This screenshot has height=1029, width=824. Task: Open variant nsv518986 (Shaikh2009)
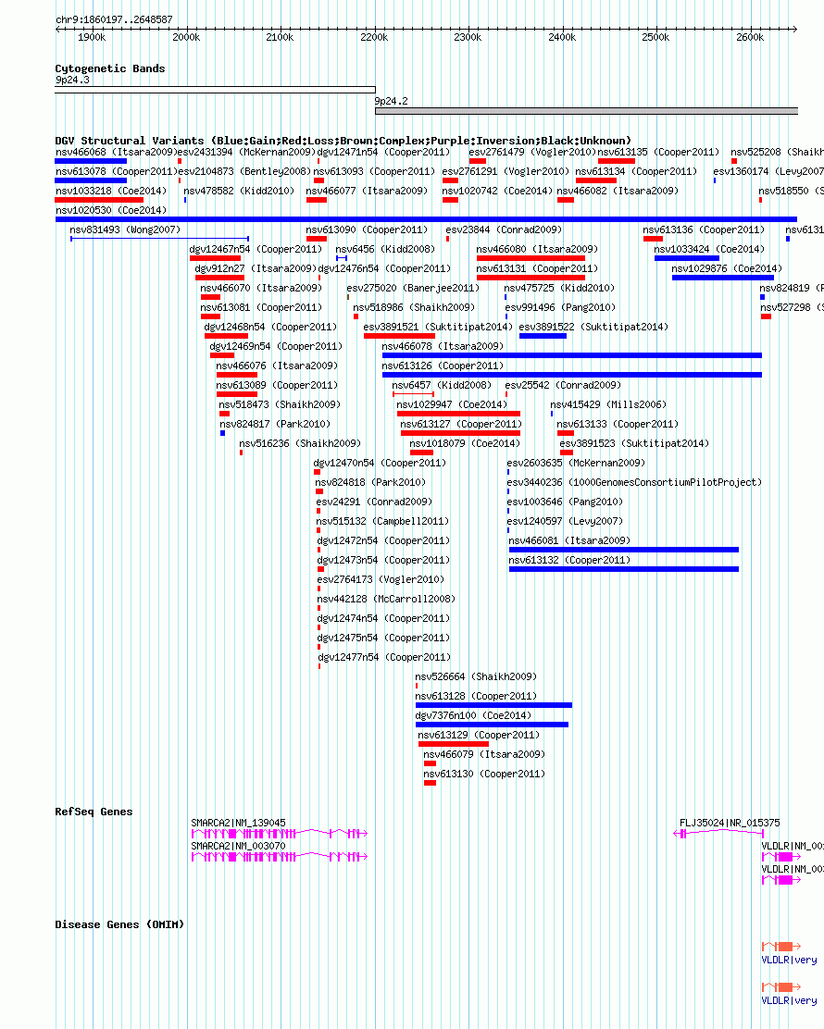click(x=414, y=308)
